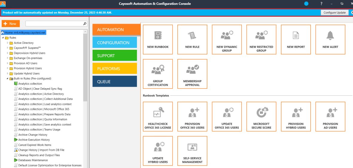Select Update Hybrid Users runbook template

[x=158, y=151]
